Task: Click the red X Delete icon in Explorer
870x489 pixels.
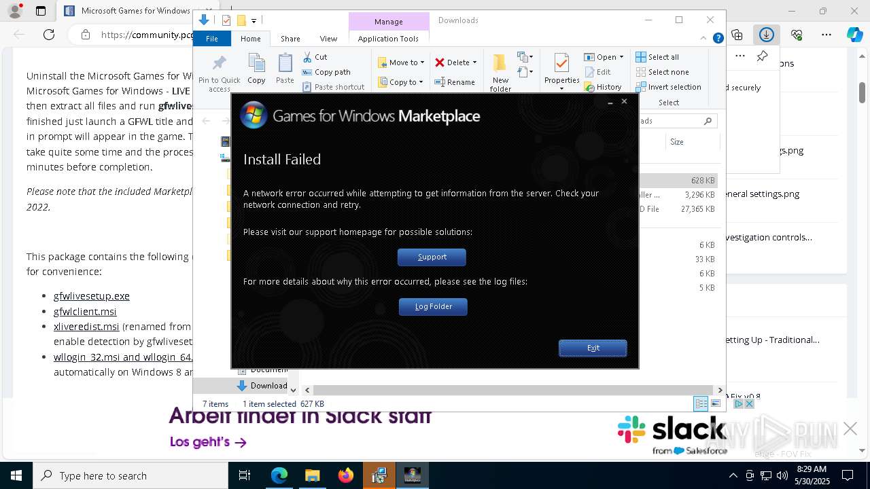Action: click(x=440, y=62)
